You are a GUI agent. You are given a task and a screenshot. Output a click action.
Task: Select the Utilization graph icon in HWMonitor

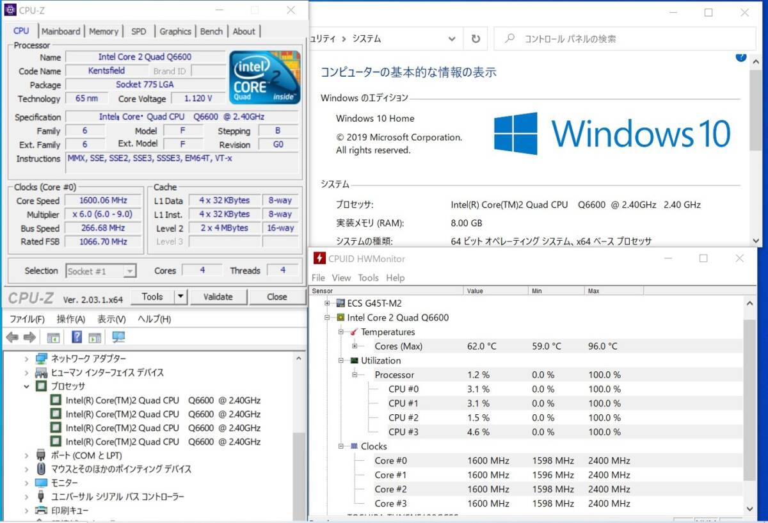pos(354,360)
